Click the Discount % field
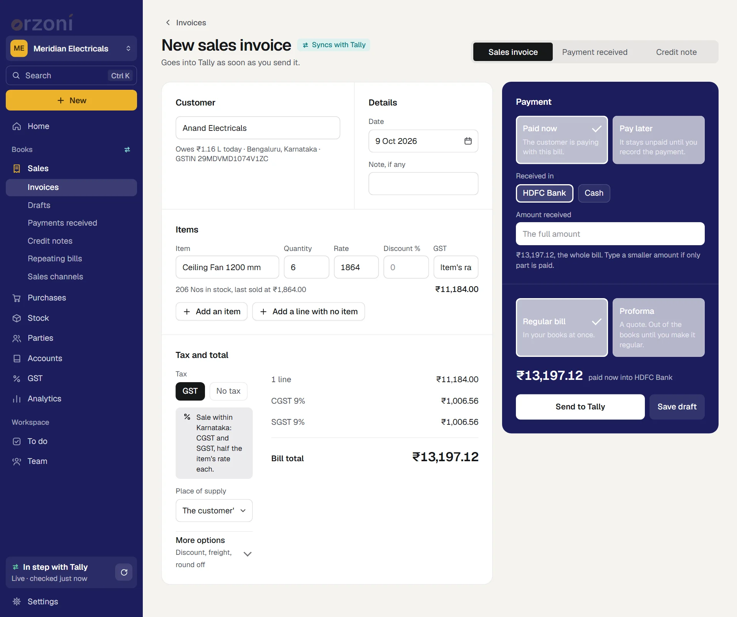The image size is (737, 617). [x=406, y=267]
